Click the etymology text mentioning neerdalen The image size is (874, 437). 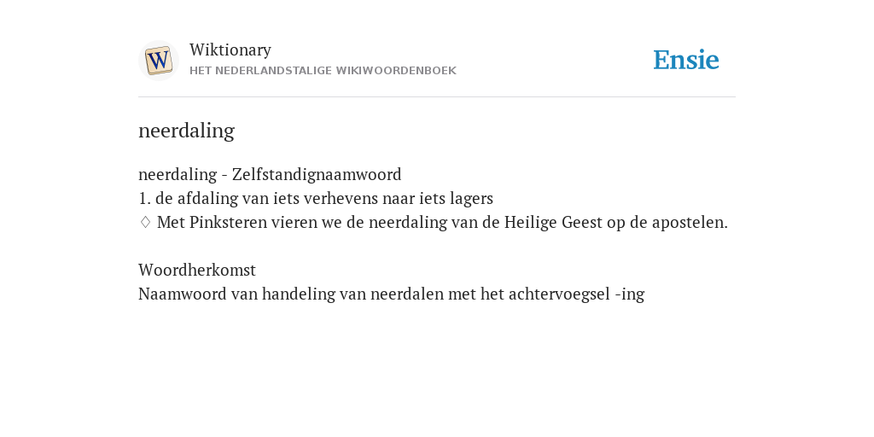tap(391, 294)
